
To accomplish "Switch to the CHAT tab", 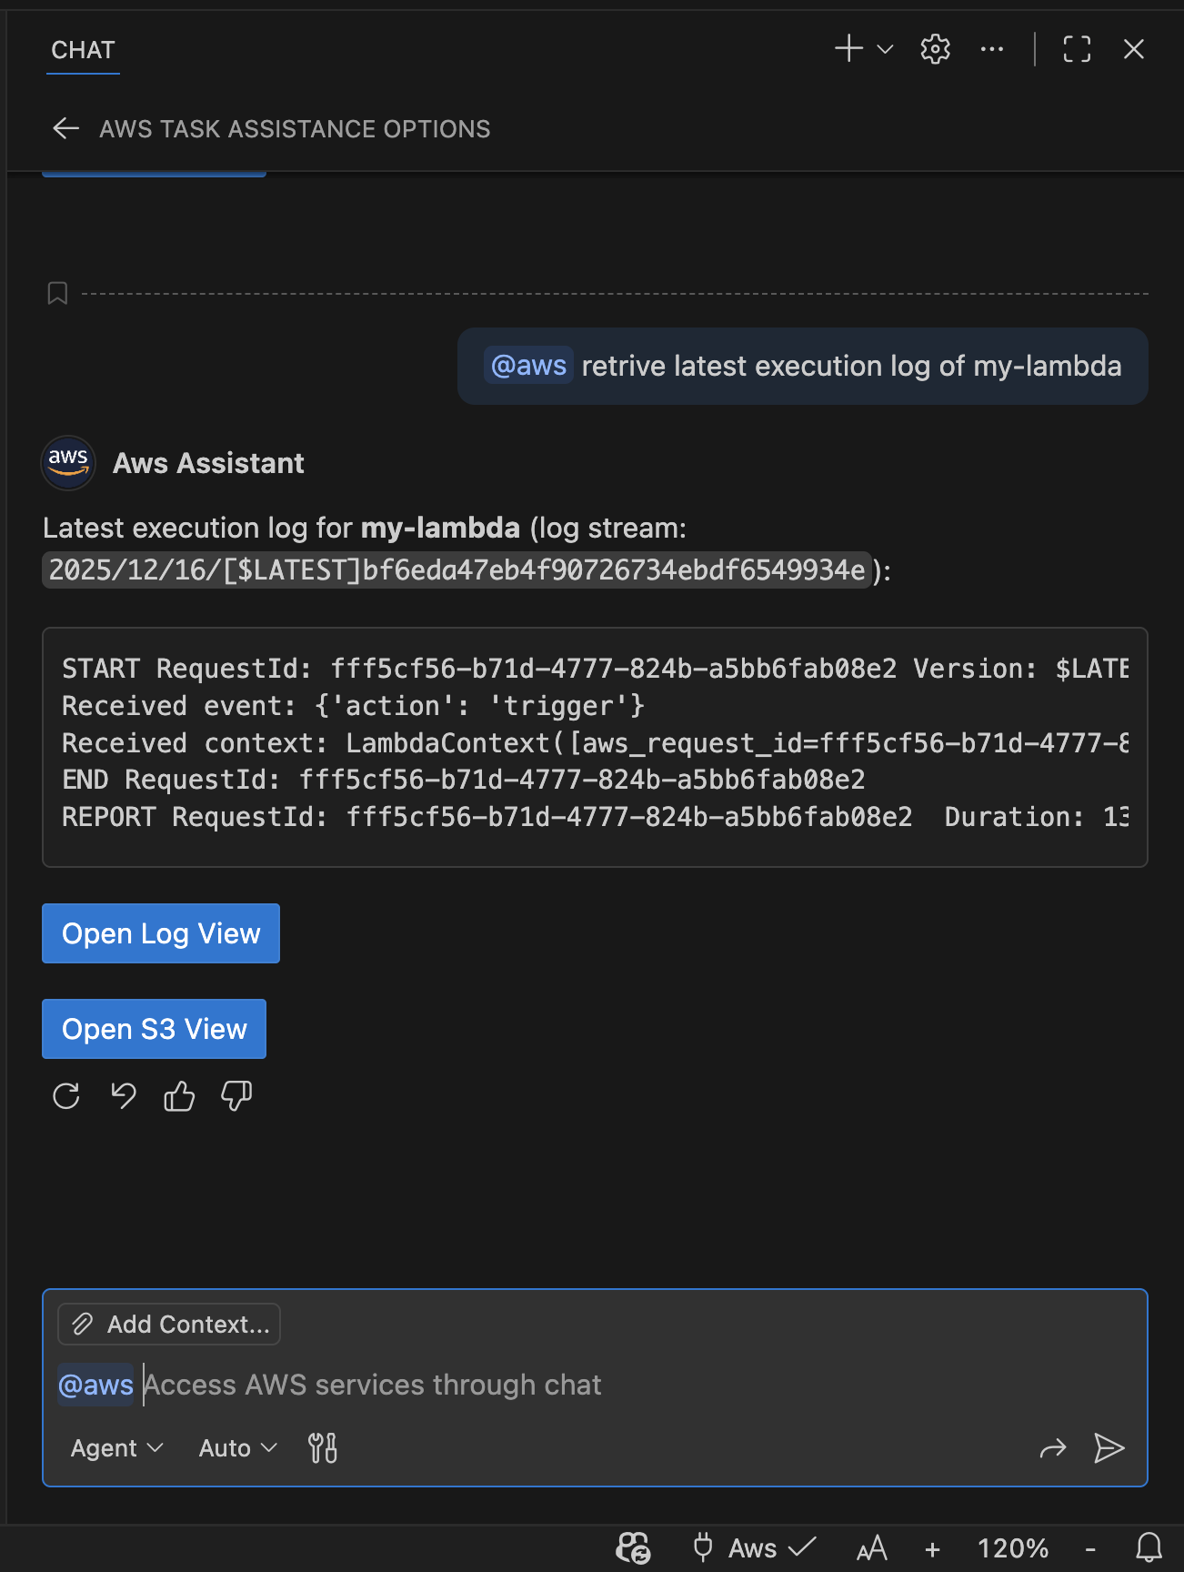I will 82,49.
